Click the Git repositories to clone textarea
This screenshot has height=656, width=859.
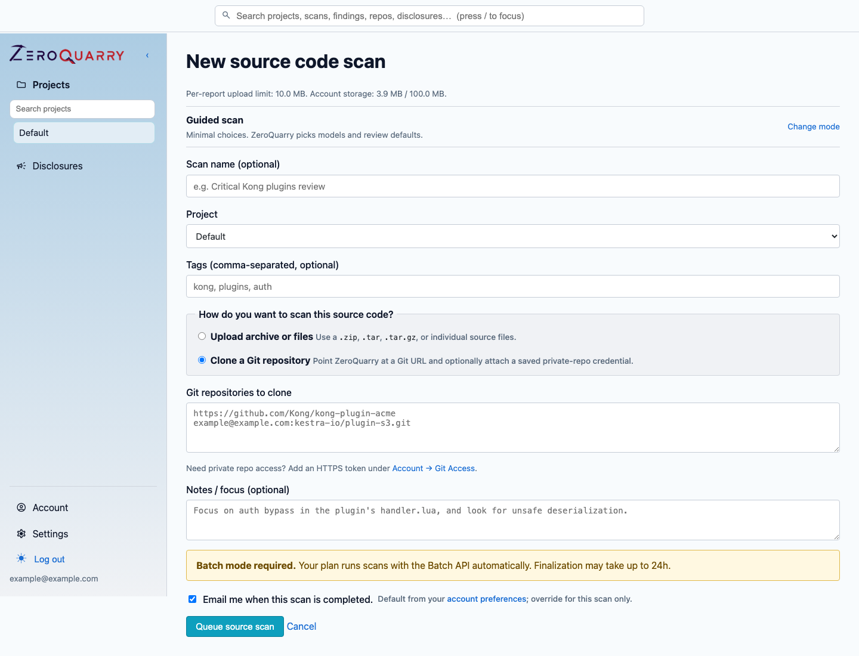point(513,428)
